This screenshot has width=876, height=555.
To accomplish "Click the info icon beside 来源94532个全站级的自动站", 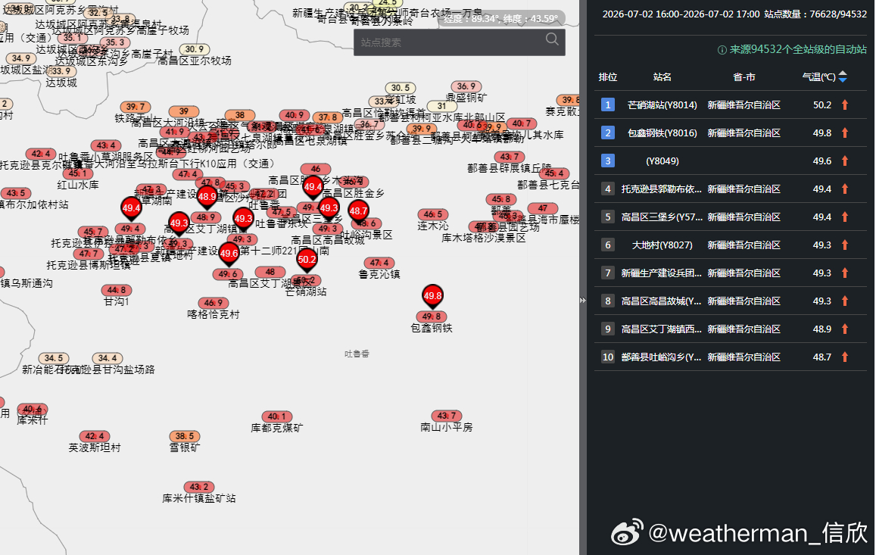I will pos(722,50).
